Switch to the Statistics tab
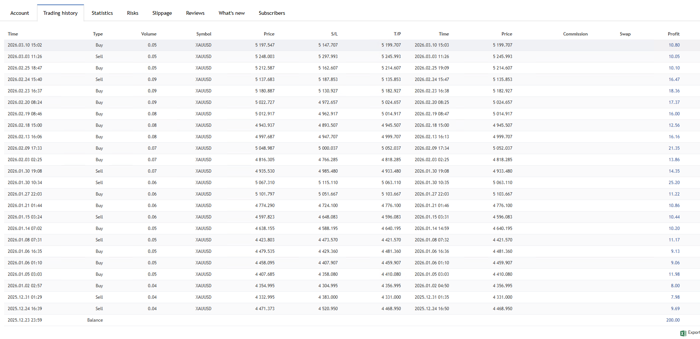This screenshot has height=339, width=700. [x=102, y=13]
